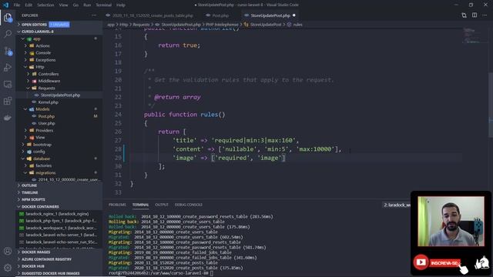Expand the Console folder
This screenshot has height=277, width=493.
pyautogui.click(x=59, y=53)
